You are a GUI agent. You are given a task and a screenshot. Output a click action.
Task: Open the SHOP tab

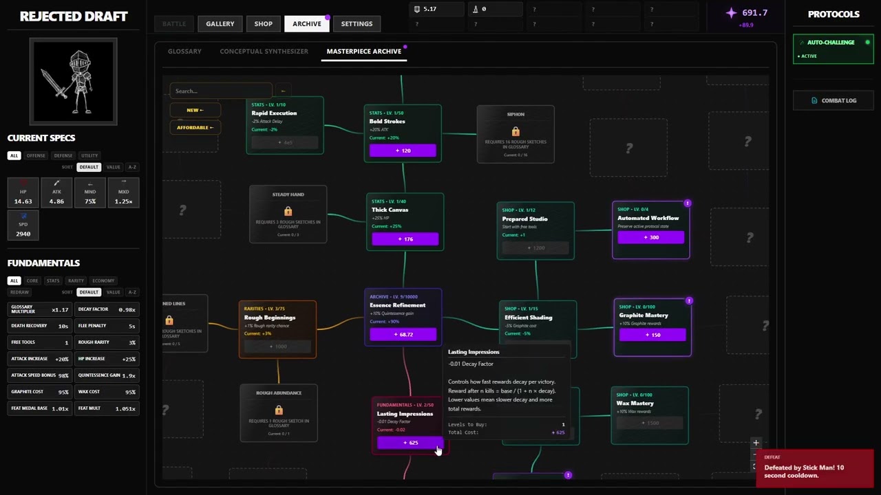263,23
